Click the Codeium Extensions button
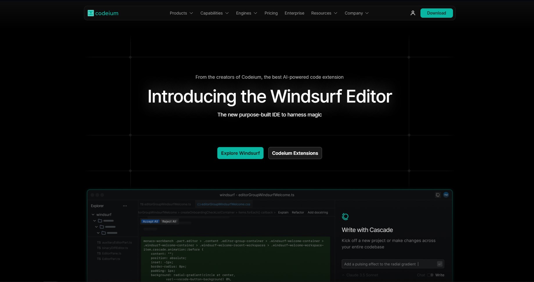This screenshot has height=282, width=534. coord(295,153)
